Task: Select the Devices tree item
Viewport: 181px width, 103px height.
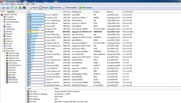Action: coord(9,39)
